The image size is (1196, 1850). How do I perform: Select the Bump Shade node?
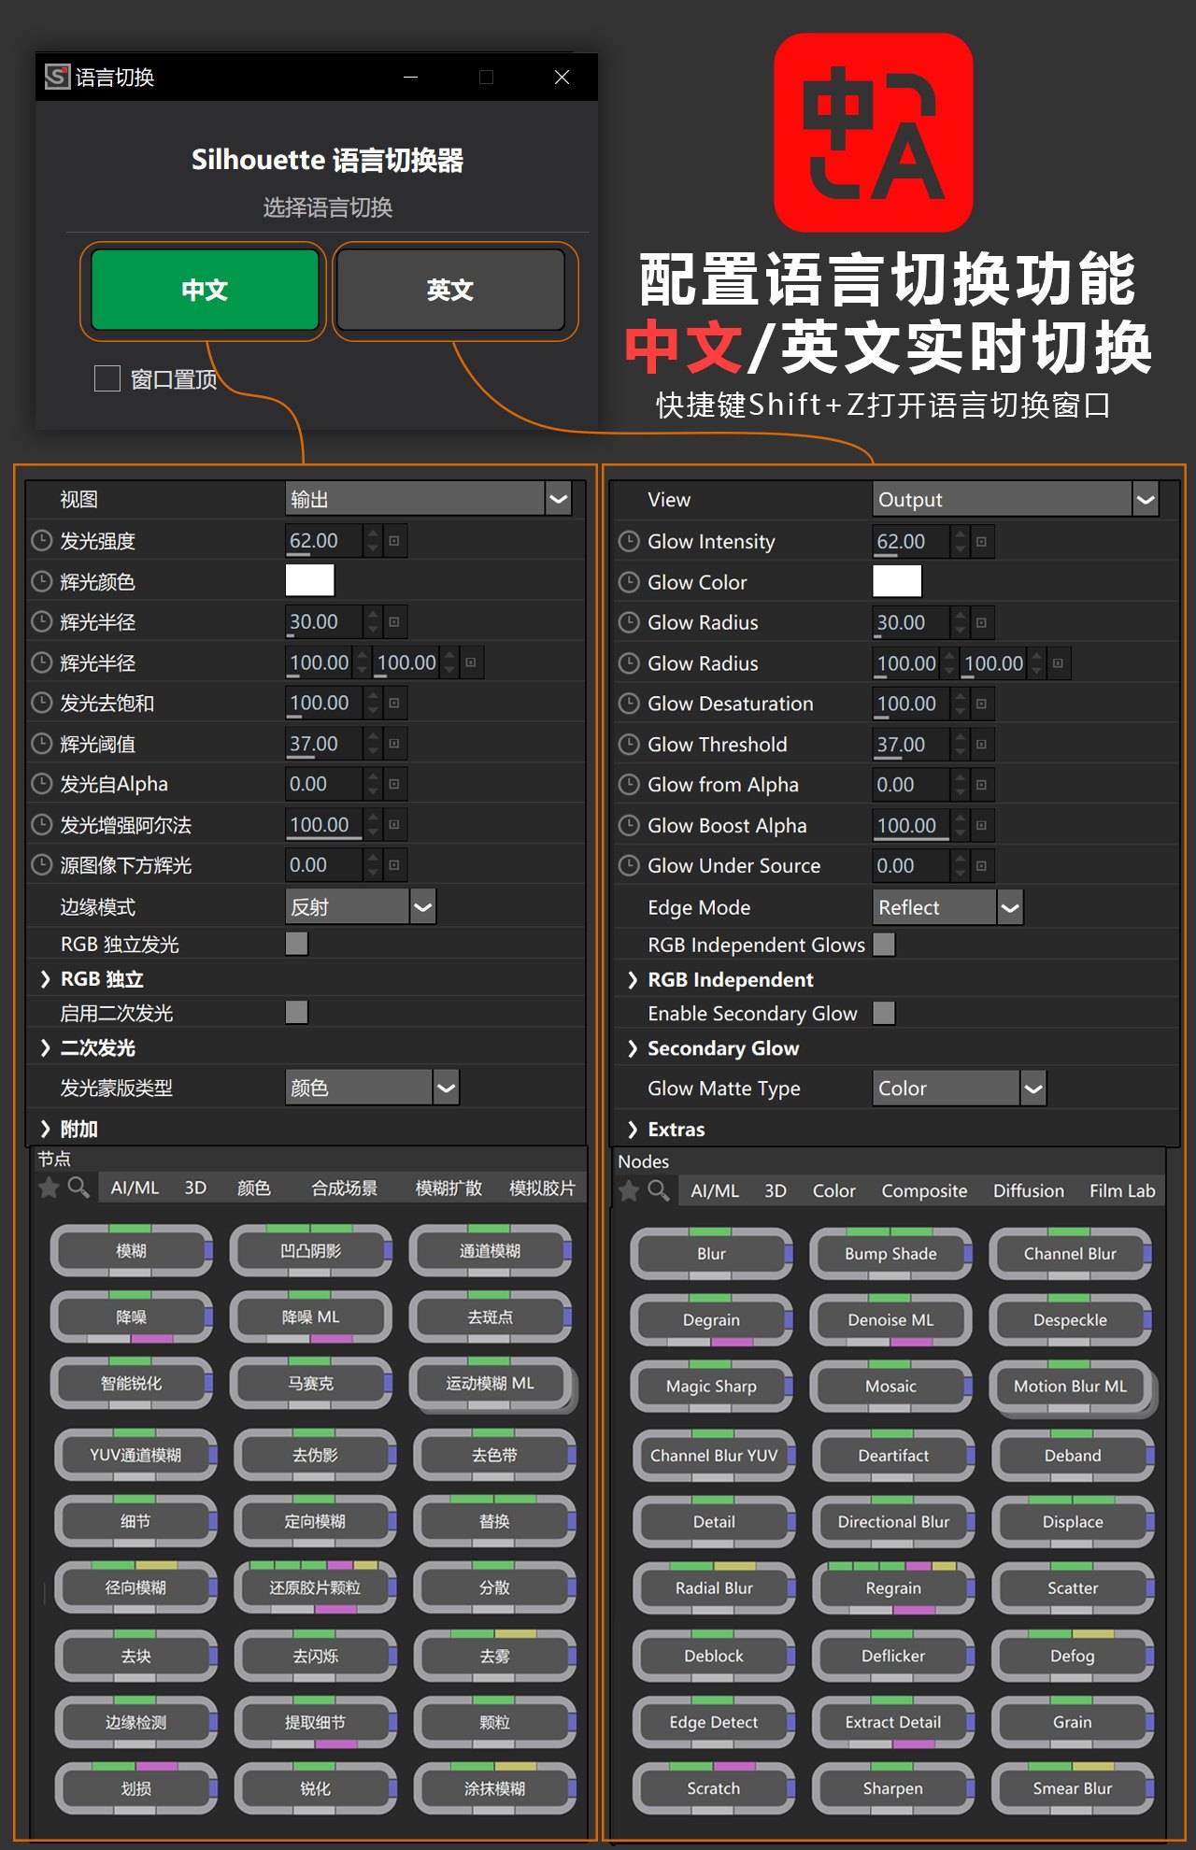click(x=891, y=1253)
